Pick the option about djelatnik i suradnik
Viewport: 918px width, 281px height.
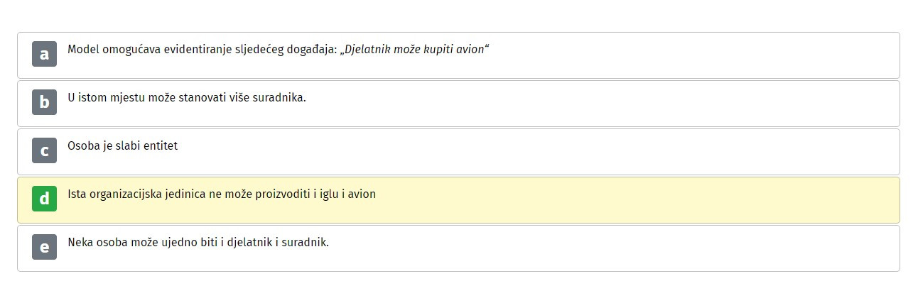point(458,248)
